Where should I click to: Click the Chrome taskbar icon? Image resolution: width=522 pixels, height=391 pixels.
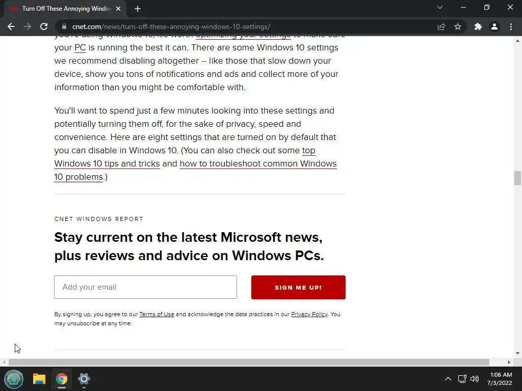[x=62, y=379]
